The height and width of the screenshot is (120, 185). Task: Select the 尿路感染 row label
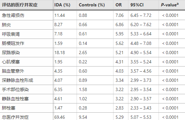tap(11, 53)
